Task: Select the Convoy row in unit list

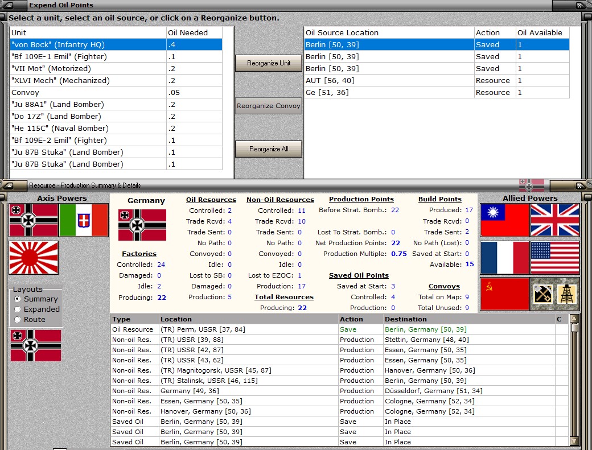Action: pos(116,92)
